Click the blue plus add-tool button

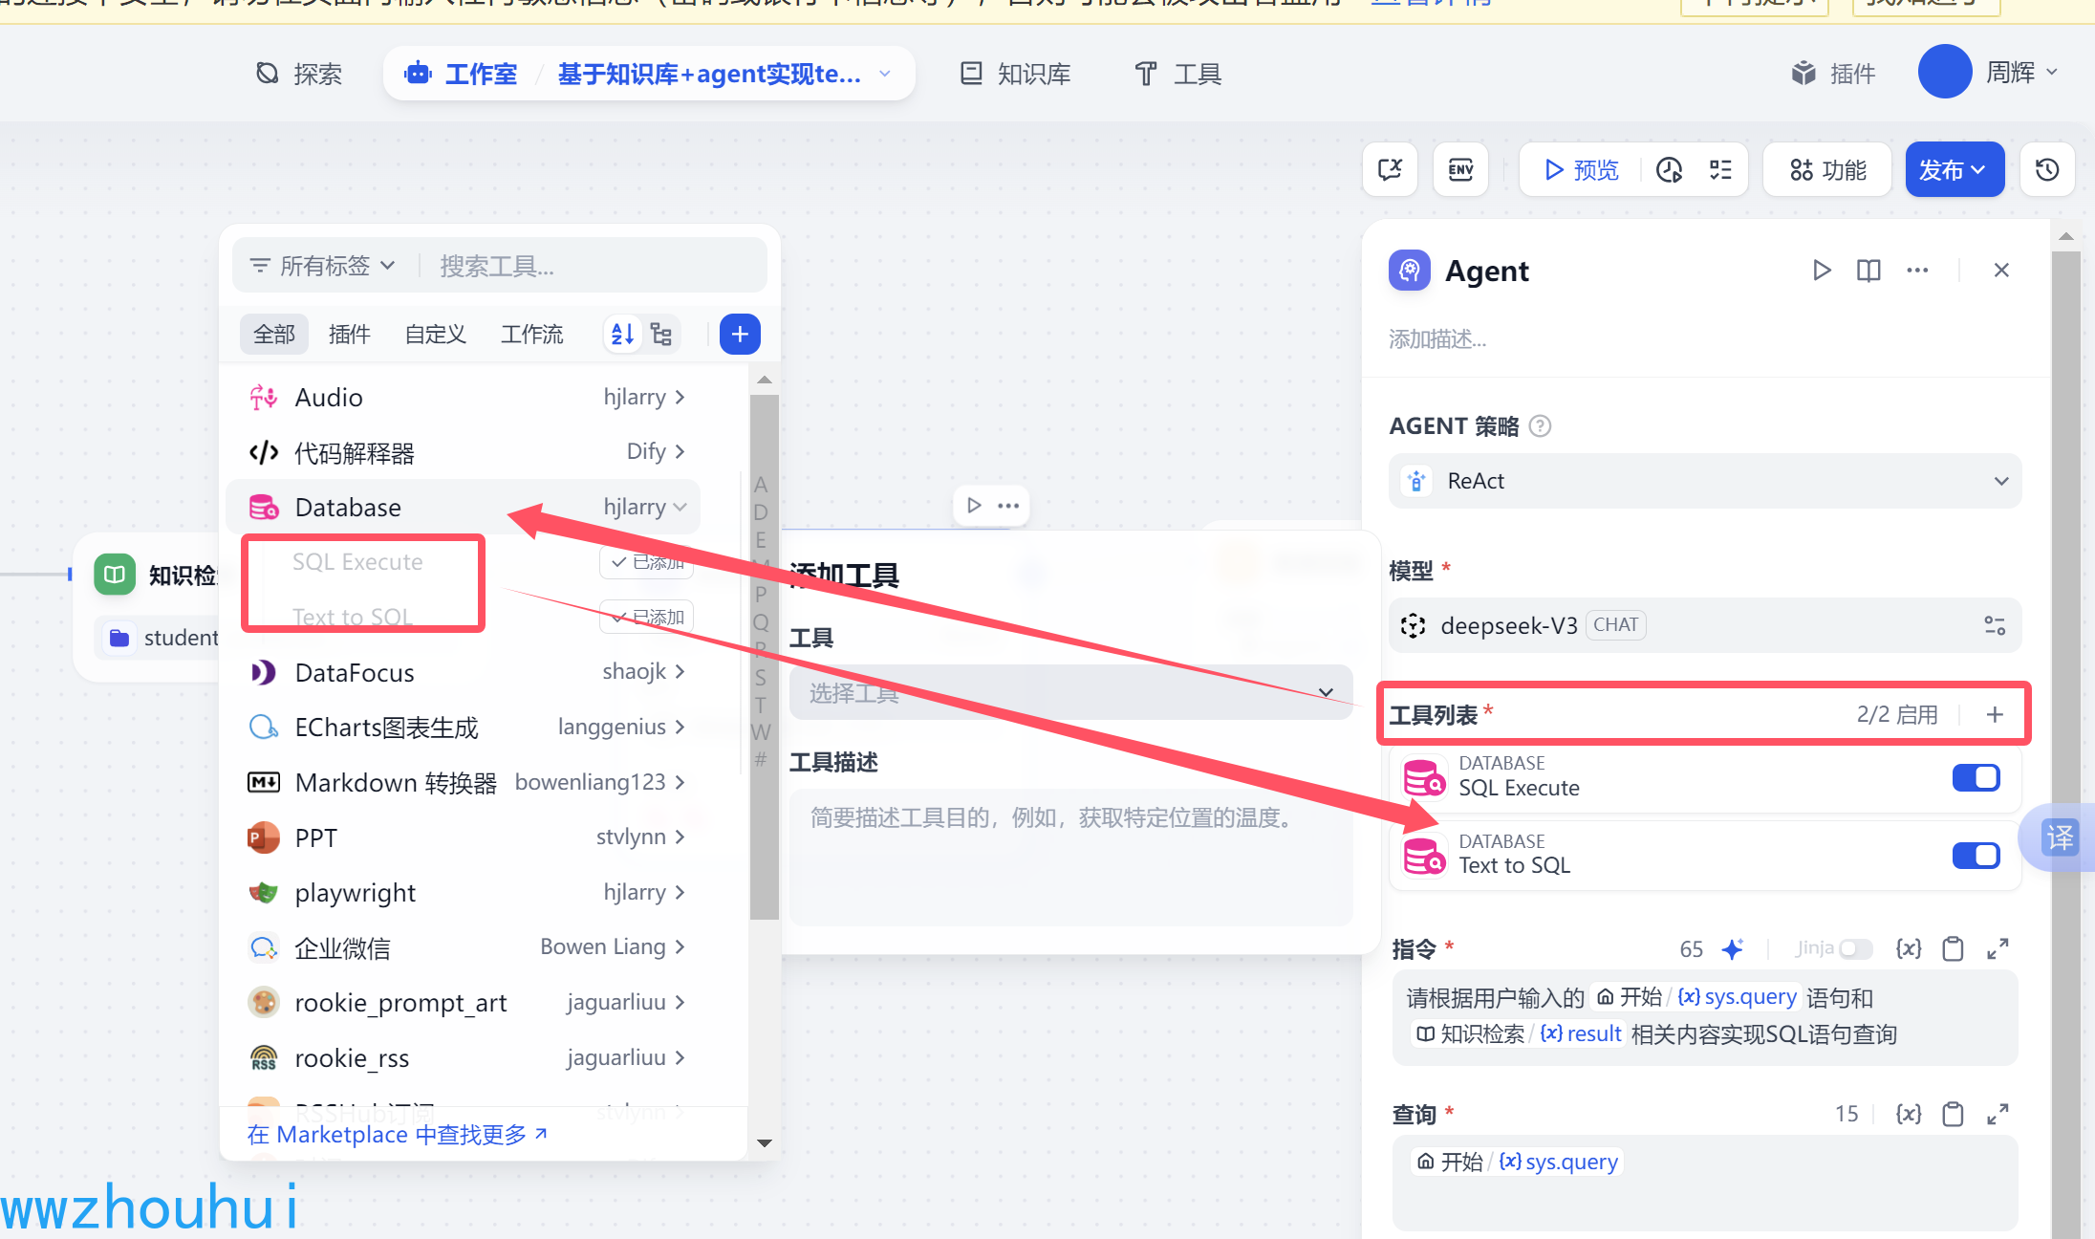[740, 335]
